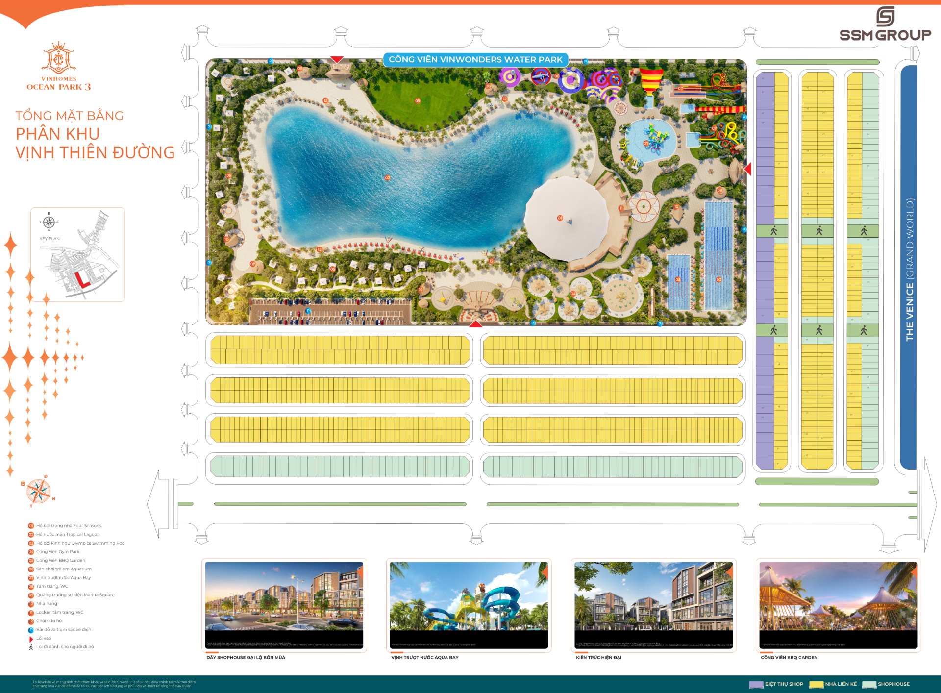Open the Key Plan location thumbnail
941x693 pixels.
coord(77,254)
